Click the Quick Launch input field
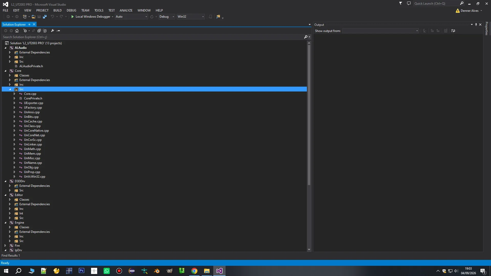This screenshot has width=491, height=276. [x=436, y=3]
